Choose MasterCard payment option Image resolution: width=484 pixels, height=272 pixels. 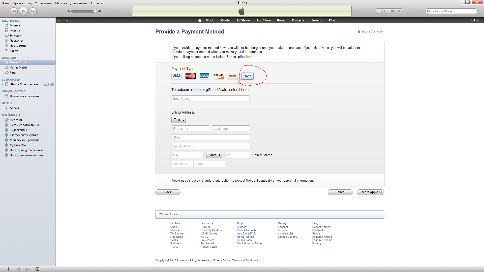click(x=191, y=76)
